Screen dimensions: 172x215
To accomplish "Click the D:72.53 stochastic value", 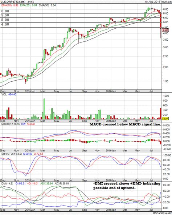I will (x=38, y=154).
